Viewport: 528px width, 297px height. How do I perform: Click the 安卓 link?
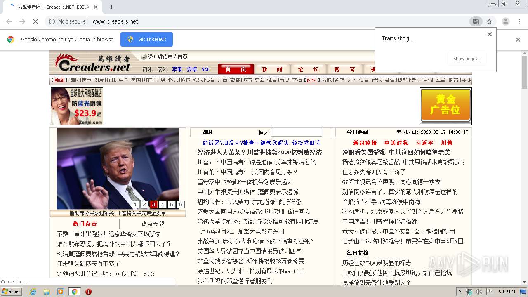(192, 69)
